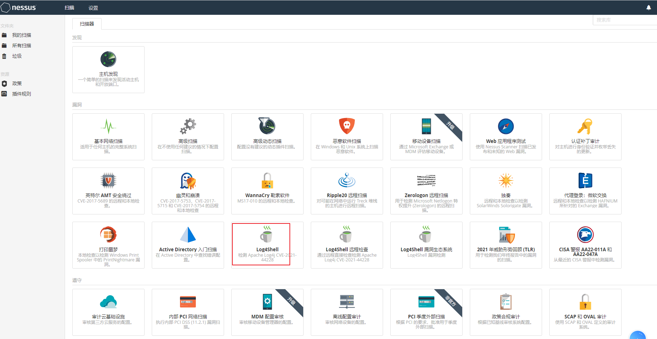Open 所有扫描 in sidebar
Screen dimensions: 657x339
pyautogui.click(x=21, y=45)
